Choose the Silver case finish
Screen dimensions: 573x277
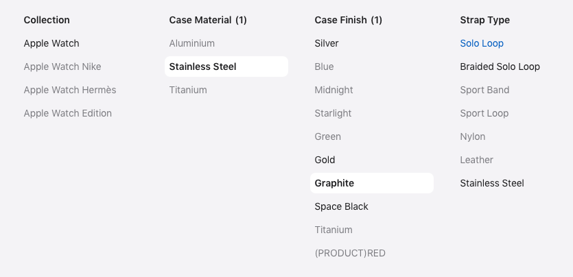pos(327,43)
